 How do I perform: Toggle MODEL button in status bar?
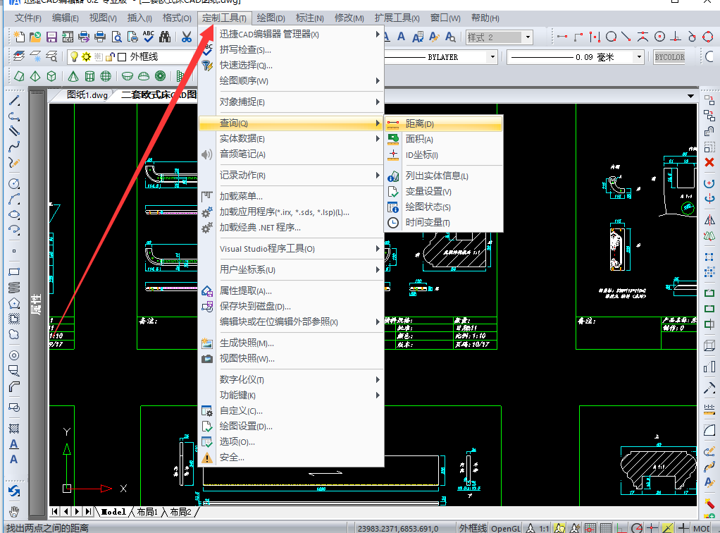pyautogui.click(x=702, y=528)
